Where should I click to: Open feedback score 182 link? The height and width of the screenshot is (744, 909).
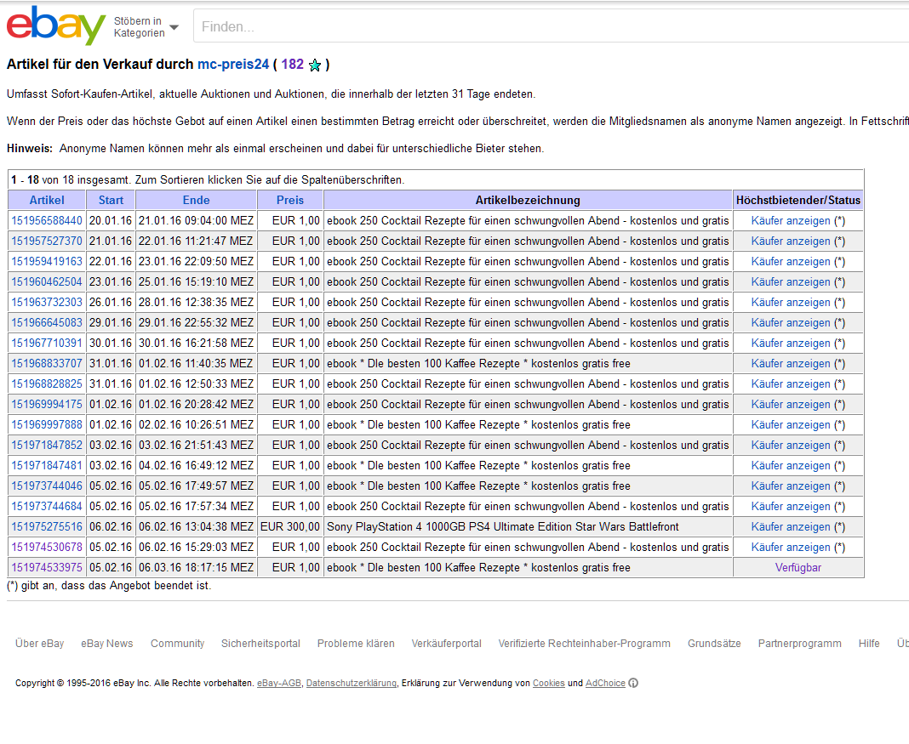tap(292, 65)
